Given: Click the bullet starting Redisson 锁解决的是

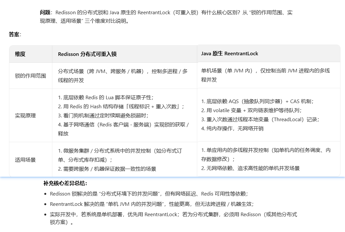Looking at the screenshot, I should click(149, 194).
